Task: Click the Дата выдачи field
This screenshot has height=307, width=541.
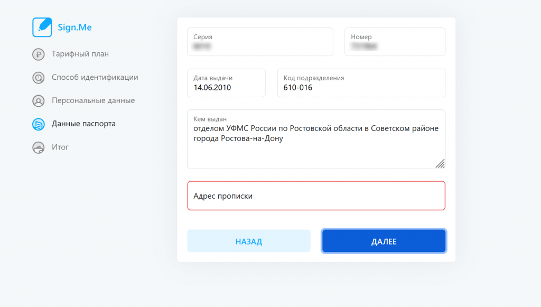Action: [x=226, y=83]
